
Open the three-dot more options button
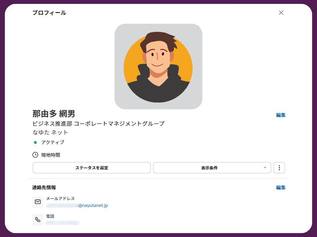(x=279, y=168)
